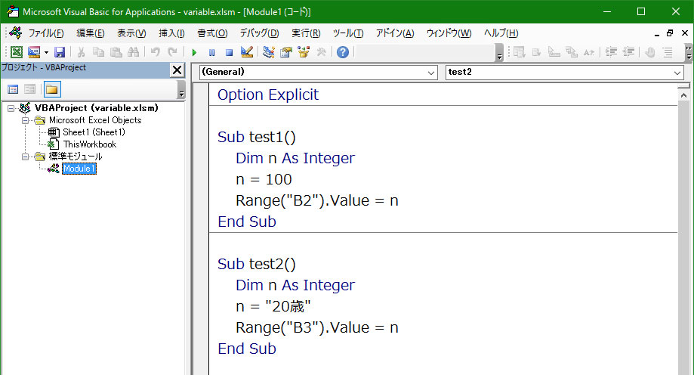Open the Properties Window toolbar icon
Image resolution: width=694 pixels, height=375 pixels.
click(286, 52)
